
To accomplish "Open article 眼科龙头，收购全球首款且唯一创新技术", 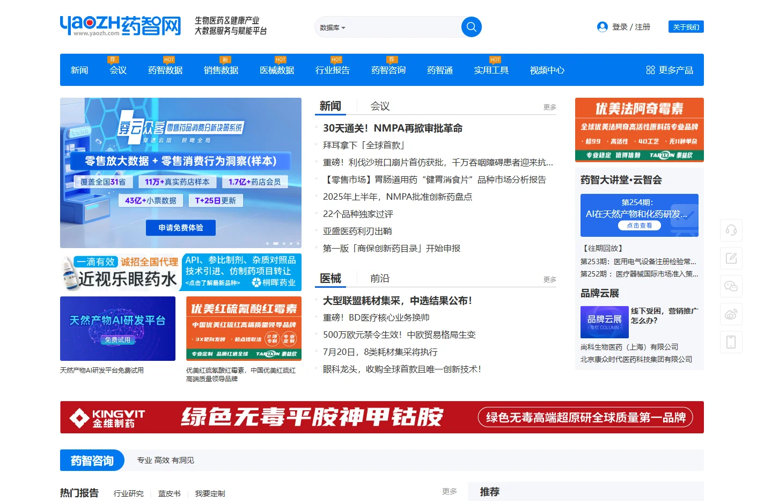I will 402,369.
